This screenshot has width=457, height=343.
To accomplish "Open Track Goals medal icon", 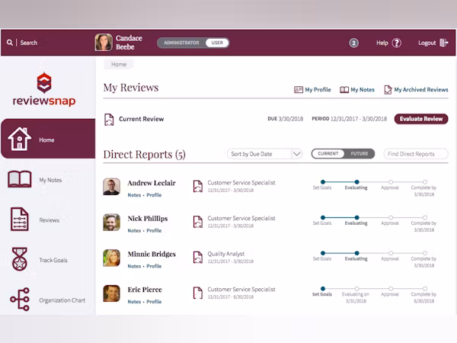I will (20, 259).
